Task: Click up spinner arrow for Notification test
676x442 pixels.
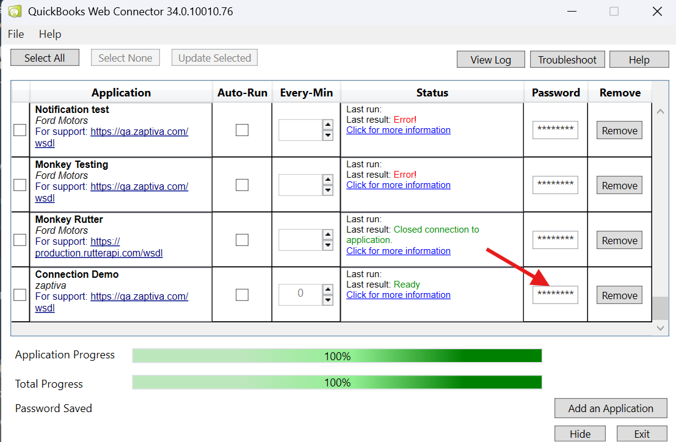Action: pyautogui.click(x=328, y=125)
